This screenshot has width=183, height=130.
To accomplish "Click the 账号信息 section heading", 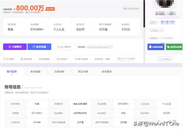I will coord(12,87).
